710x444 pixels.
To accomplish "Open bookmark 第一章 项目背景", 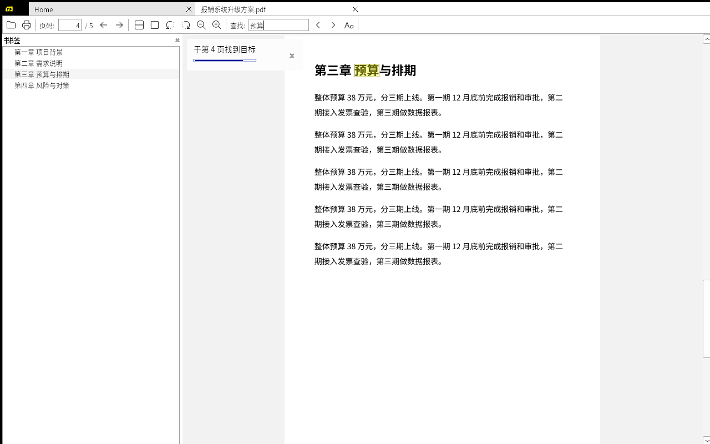I will (x=38, y=52).
